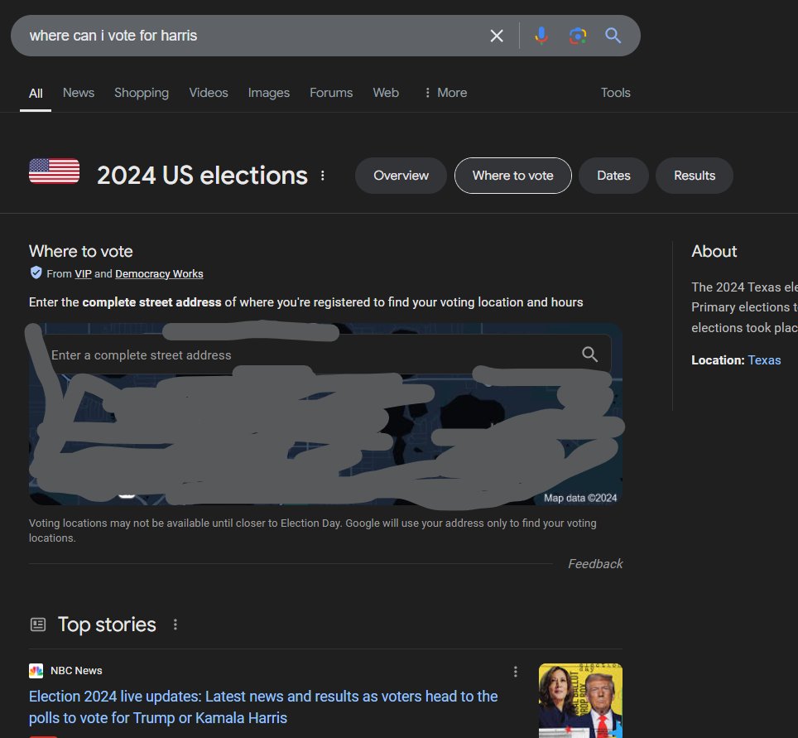
Task: Open the VIP source link
Action: tap(83, 274)
